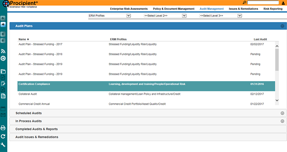Viewport: 287px width, 152px height.
Task: Open the Select Level 3 dropdown
Action: (x=221, y=16)
